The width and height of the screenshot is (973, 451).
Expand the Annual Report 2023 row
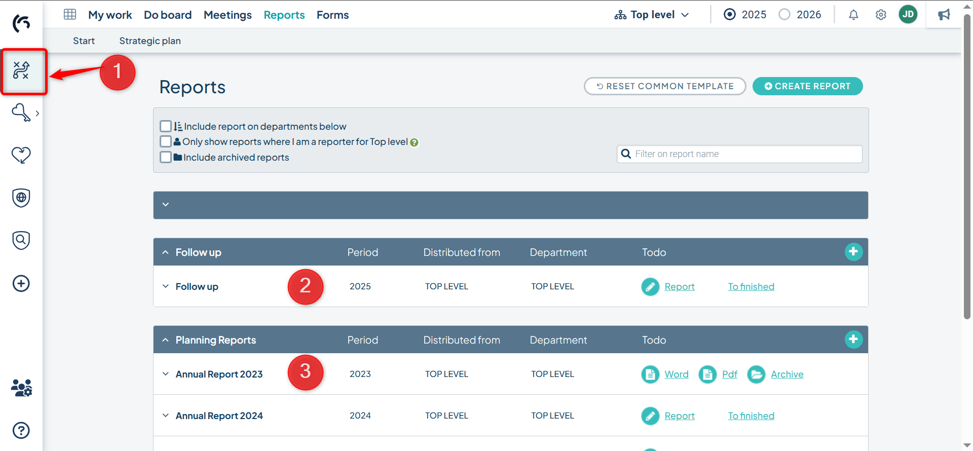pos(166,374)
